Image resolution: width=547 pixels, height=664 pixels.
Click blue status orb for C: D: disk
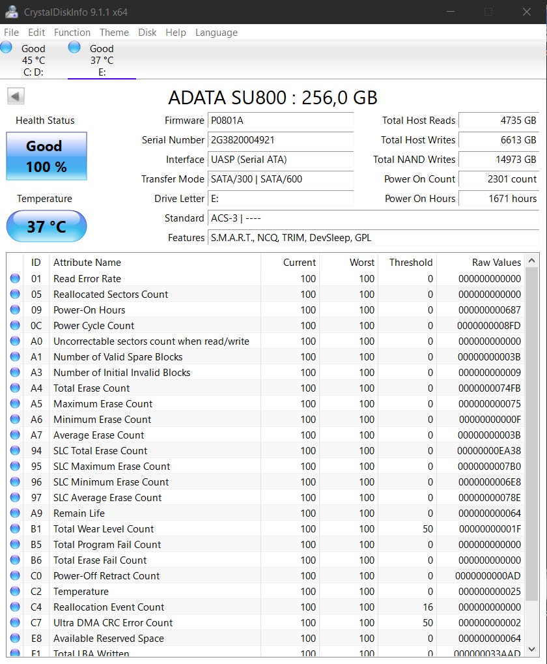point(7,47)
